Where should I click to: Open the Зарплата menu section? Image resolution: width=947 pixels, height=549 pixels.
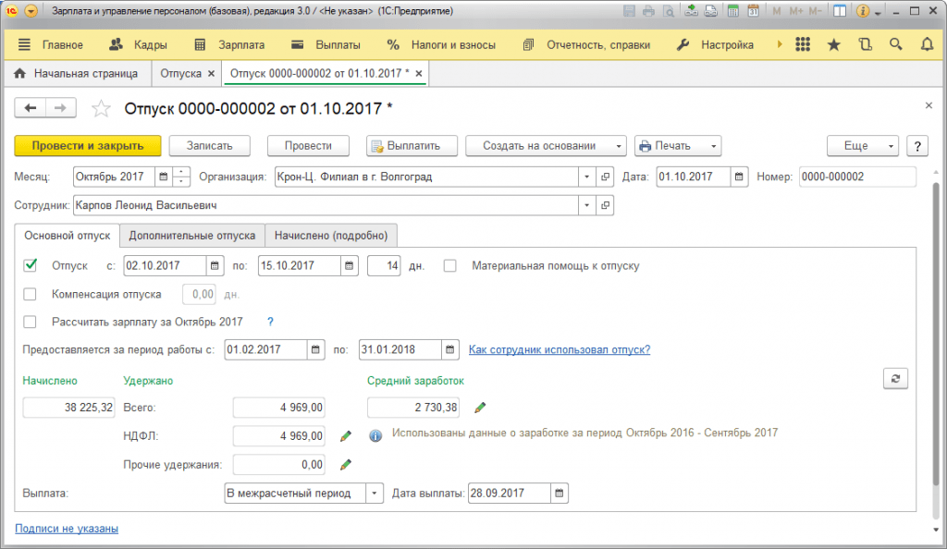pos(229,44)
